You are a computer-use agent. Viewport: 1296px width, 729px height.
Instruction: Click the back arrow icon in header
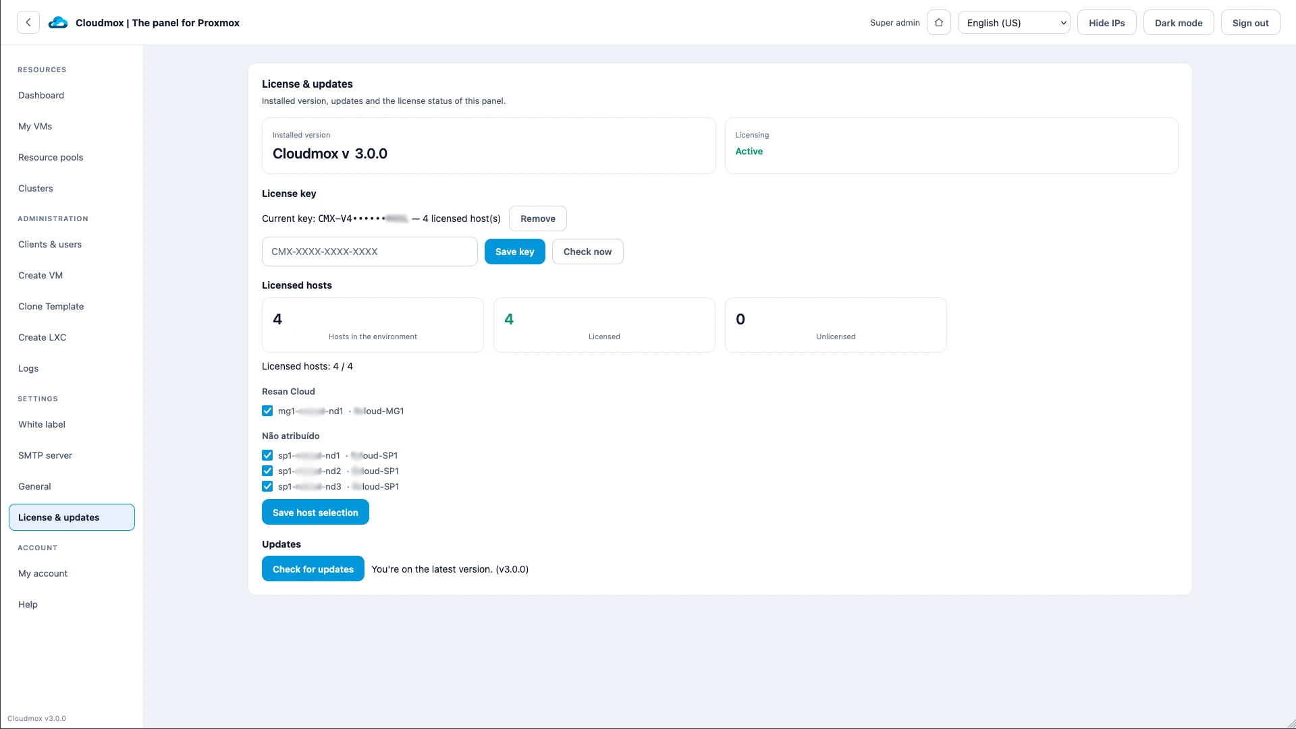(x=28, y=22)
